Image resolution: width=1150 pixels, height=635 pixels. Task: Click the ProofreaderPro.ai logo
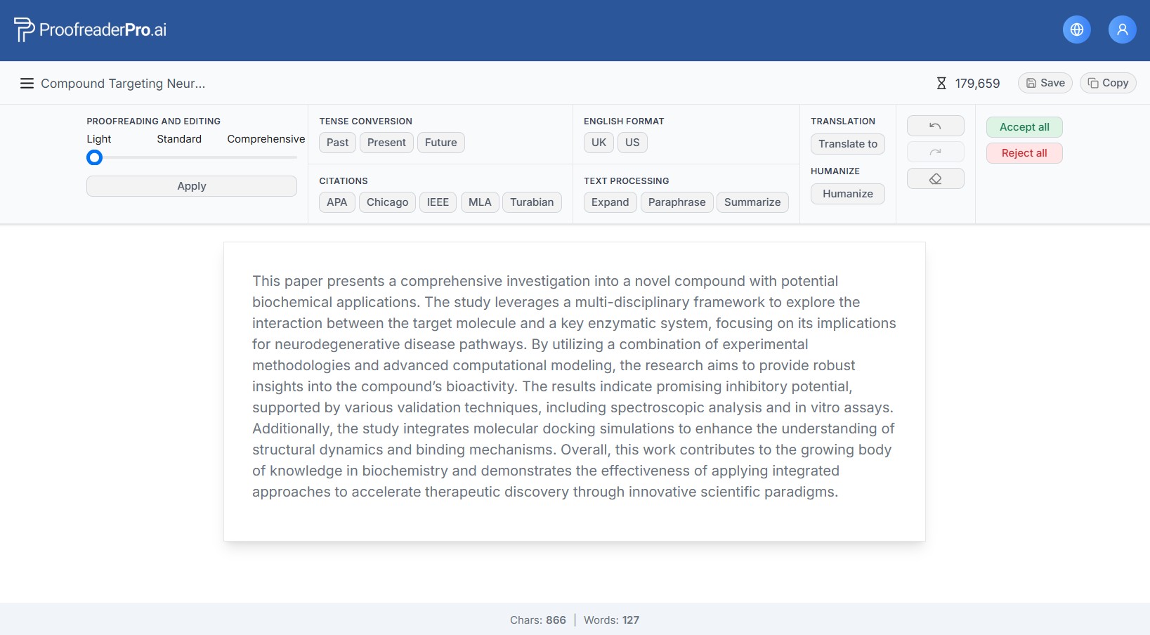91,30
